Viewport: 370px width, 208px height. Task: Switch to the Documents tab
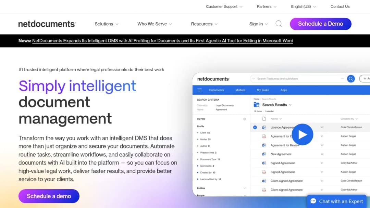217,90
